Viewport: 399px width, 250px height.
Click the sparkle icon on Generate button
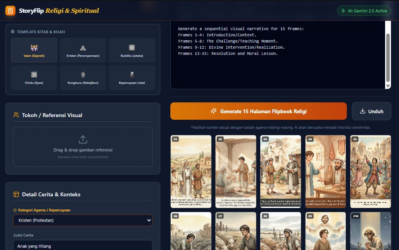214,111
